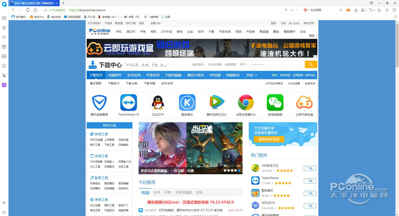The image size is (399, 216).
Task: Switch to the 安卓 tab under 今日推荐
Action: coord(157,193)
